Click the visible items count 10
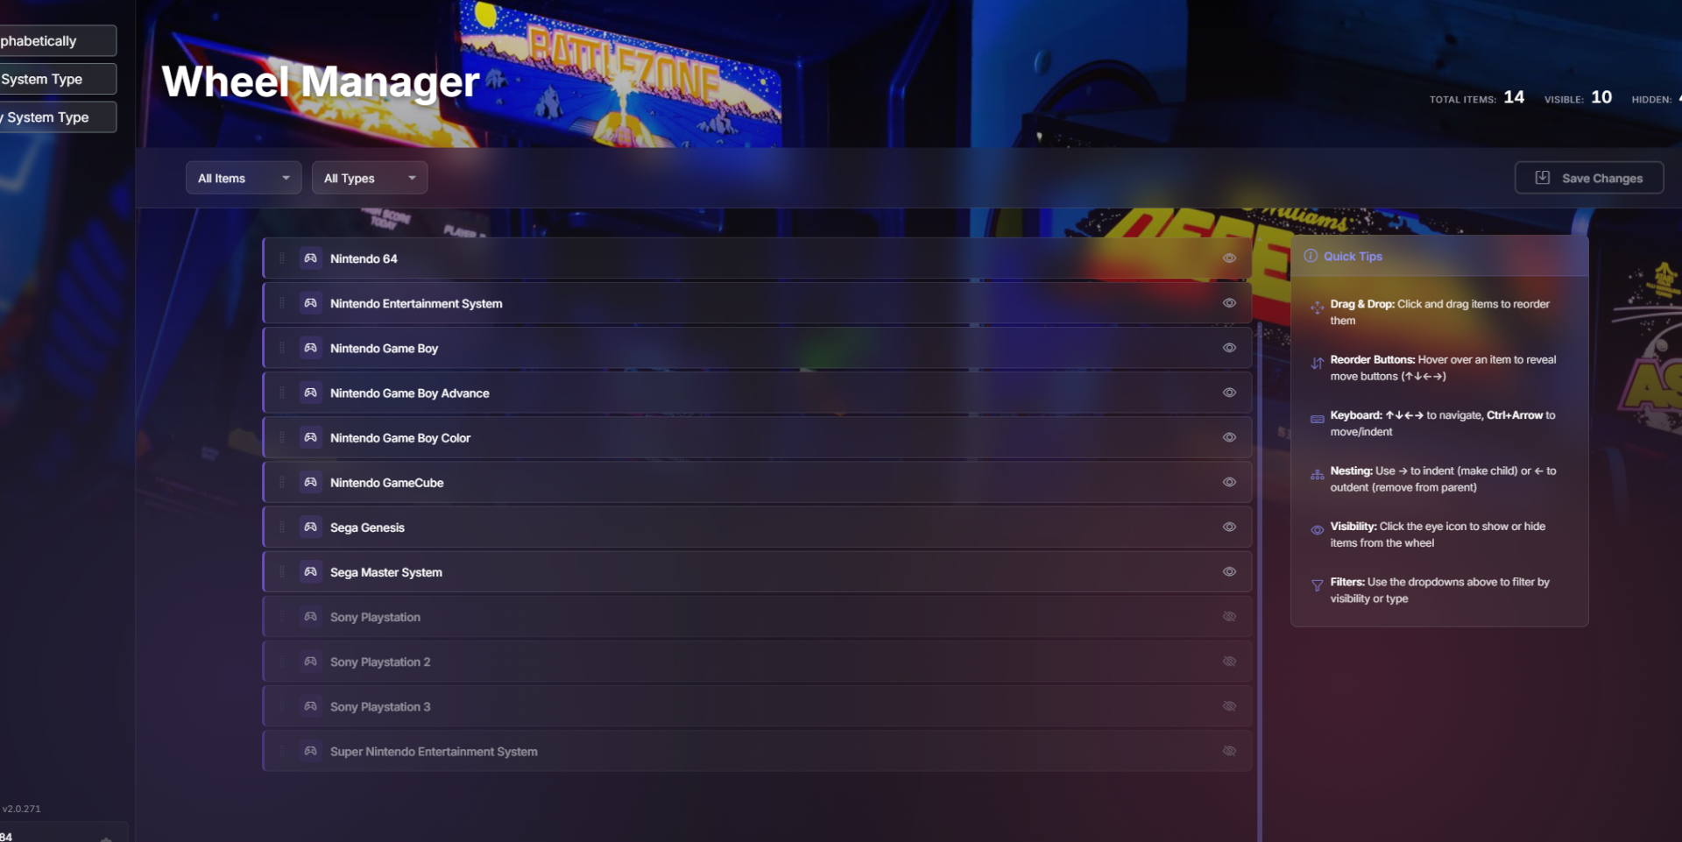 pyautogui.click(x=1601, y=97)
